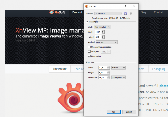Change print units from the inches dropdown

118,68
